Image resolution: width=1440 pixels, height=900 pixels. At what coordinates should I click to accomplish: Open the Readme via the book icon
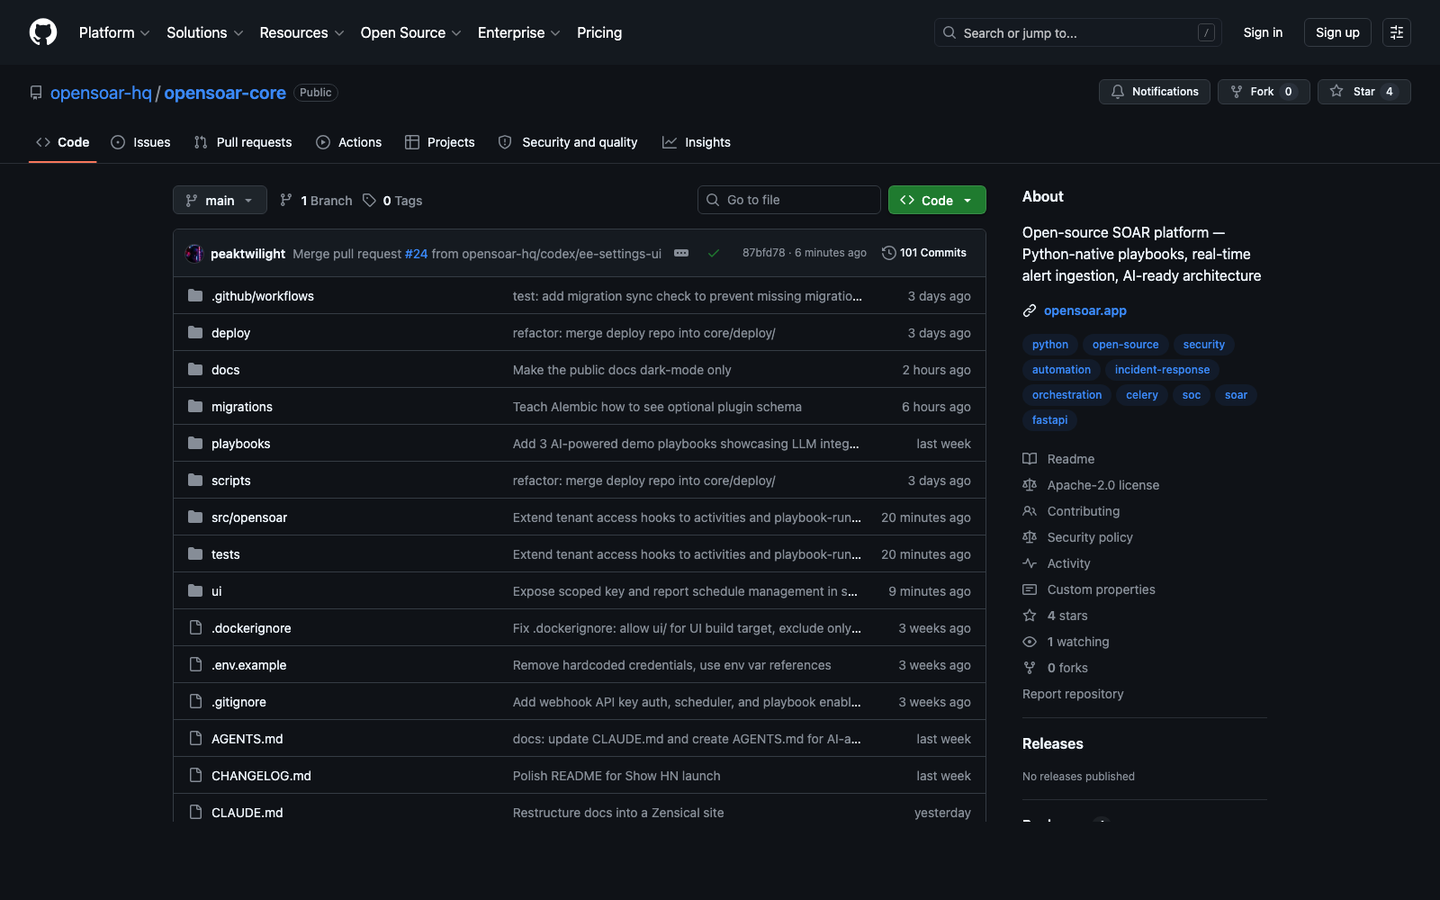(x=1030, y=459)
